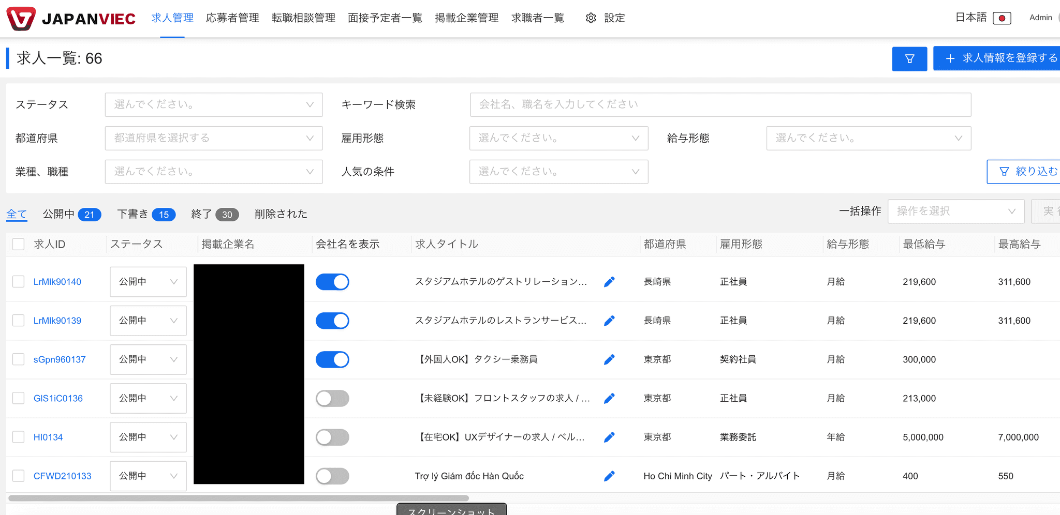Open the ステータス filter dropdown
Image resolution: width=1060 pixels, height=515 pixels.
213,104
